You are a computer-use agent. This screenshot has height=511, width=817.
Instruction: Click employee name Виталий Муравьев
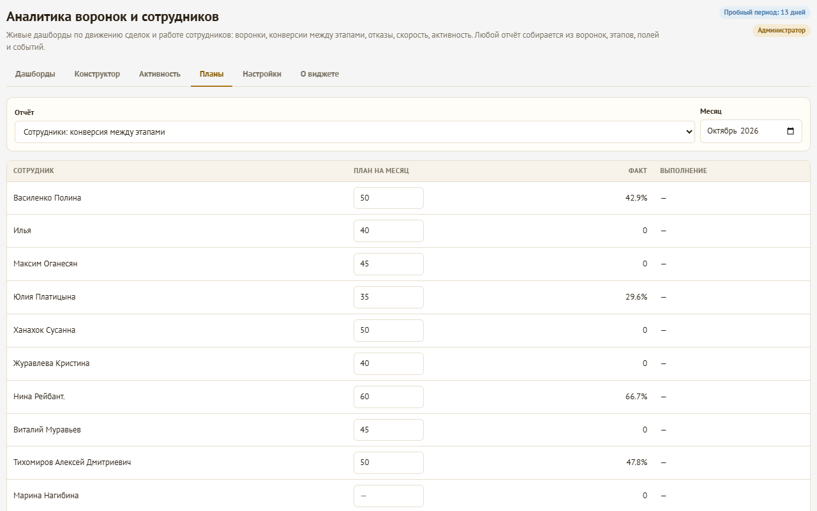[x=47, y=430]
